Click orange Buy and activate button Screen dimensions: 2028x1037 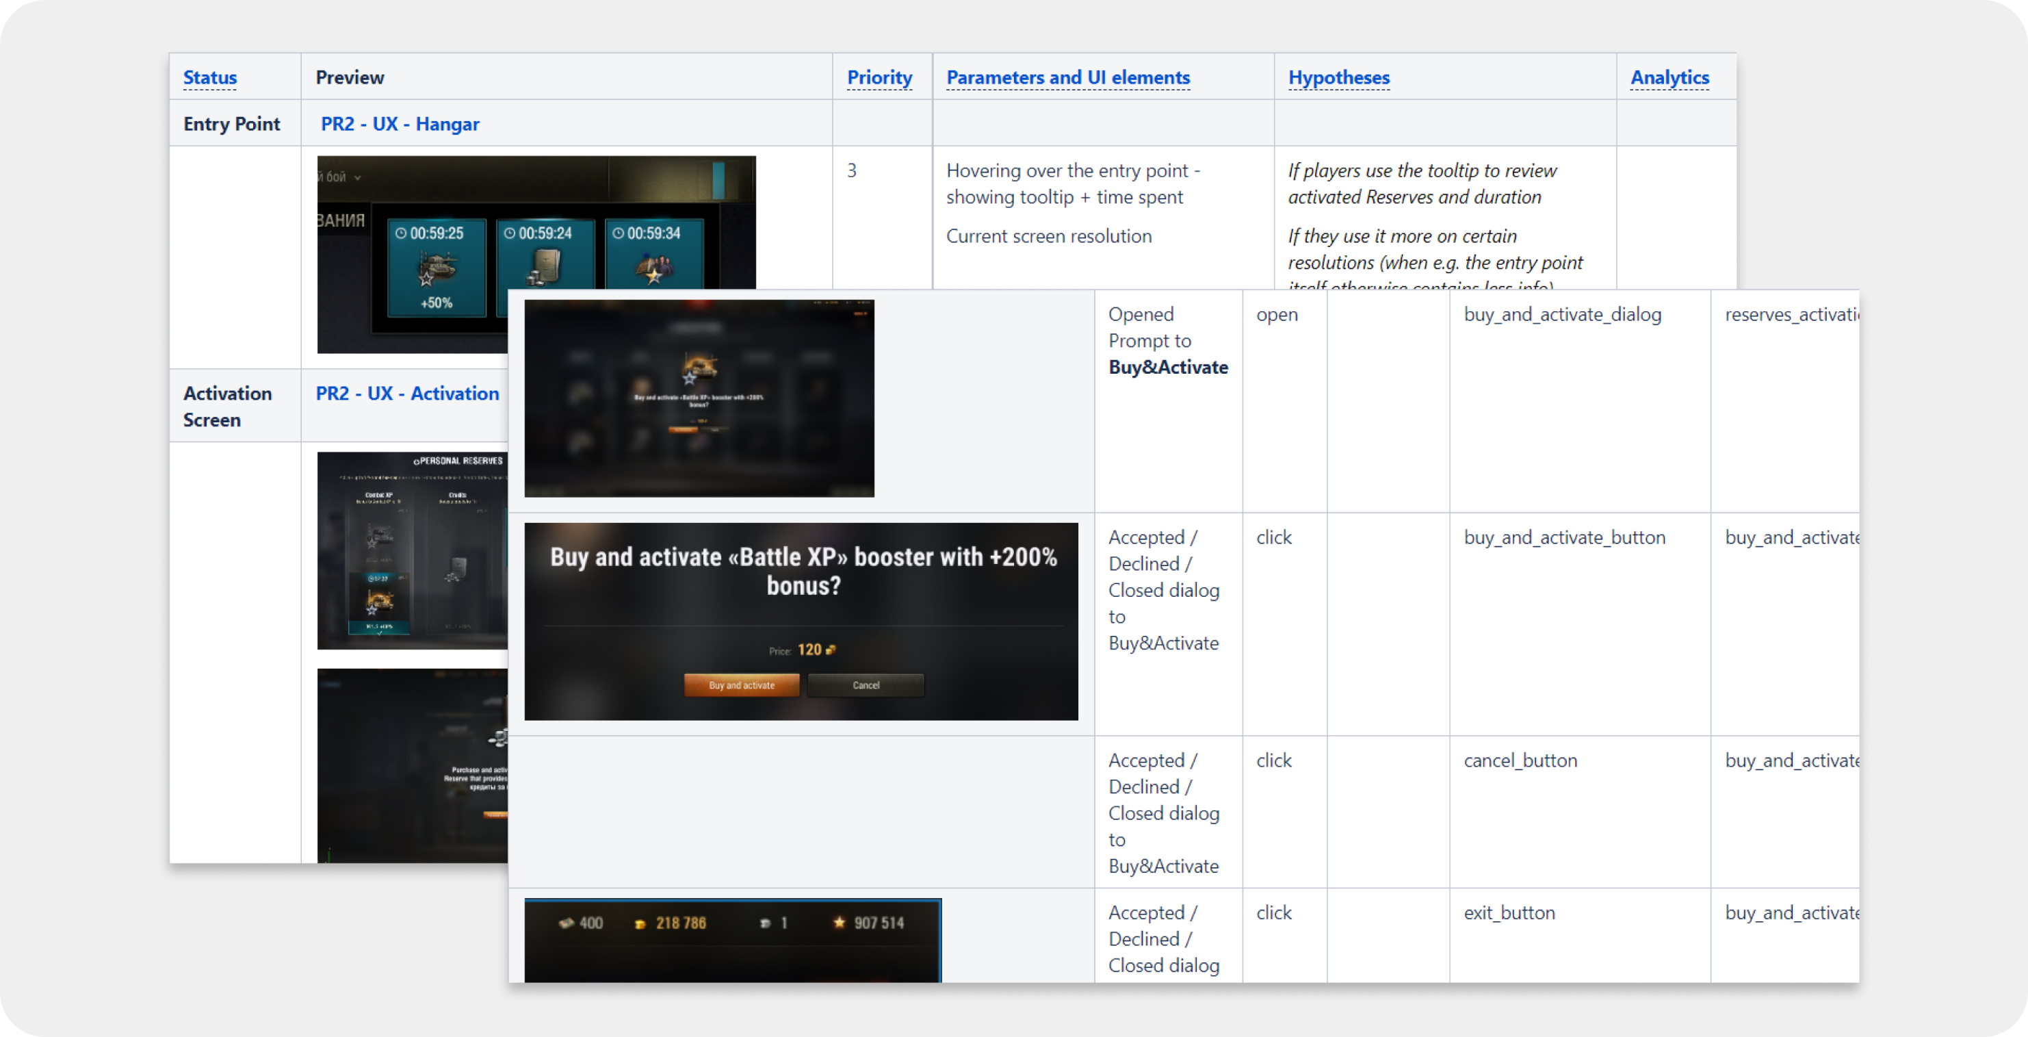[742, 685]
